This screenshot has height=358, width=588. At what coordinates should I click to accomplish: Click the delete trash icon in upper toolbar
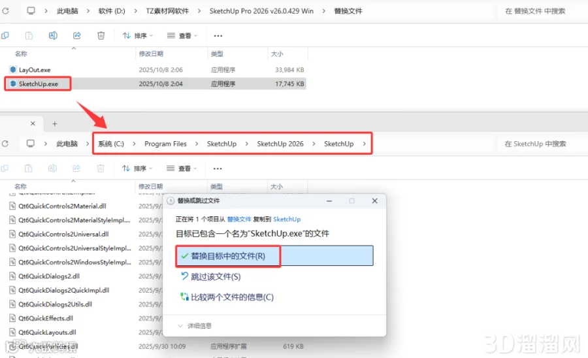101,36
